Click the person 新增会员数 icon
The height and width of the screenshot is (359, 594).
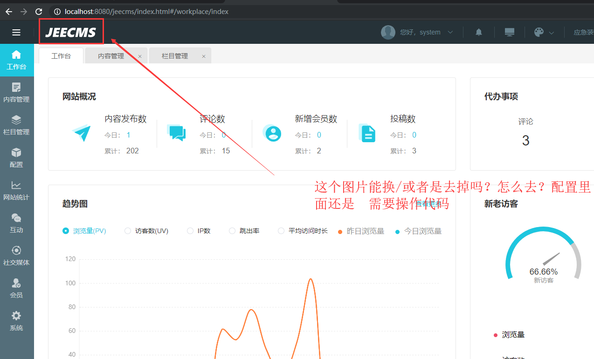point(272,133)
